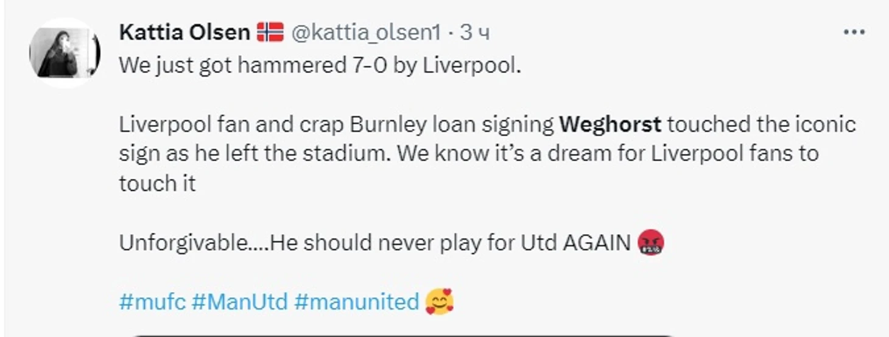
Task: Open the #ManUtd hashtag
Action: (239, 302)
